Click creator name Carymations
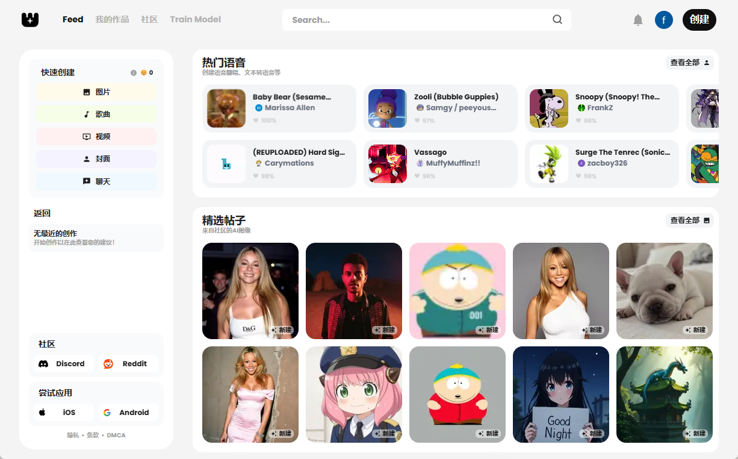This screenshot has width=738, height=459. (x=289, y=163)
